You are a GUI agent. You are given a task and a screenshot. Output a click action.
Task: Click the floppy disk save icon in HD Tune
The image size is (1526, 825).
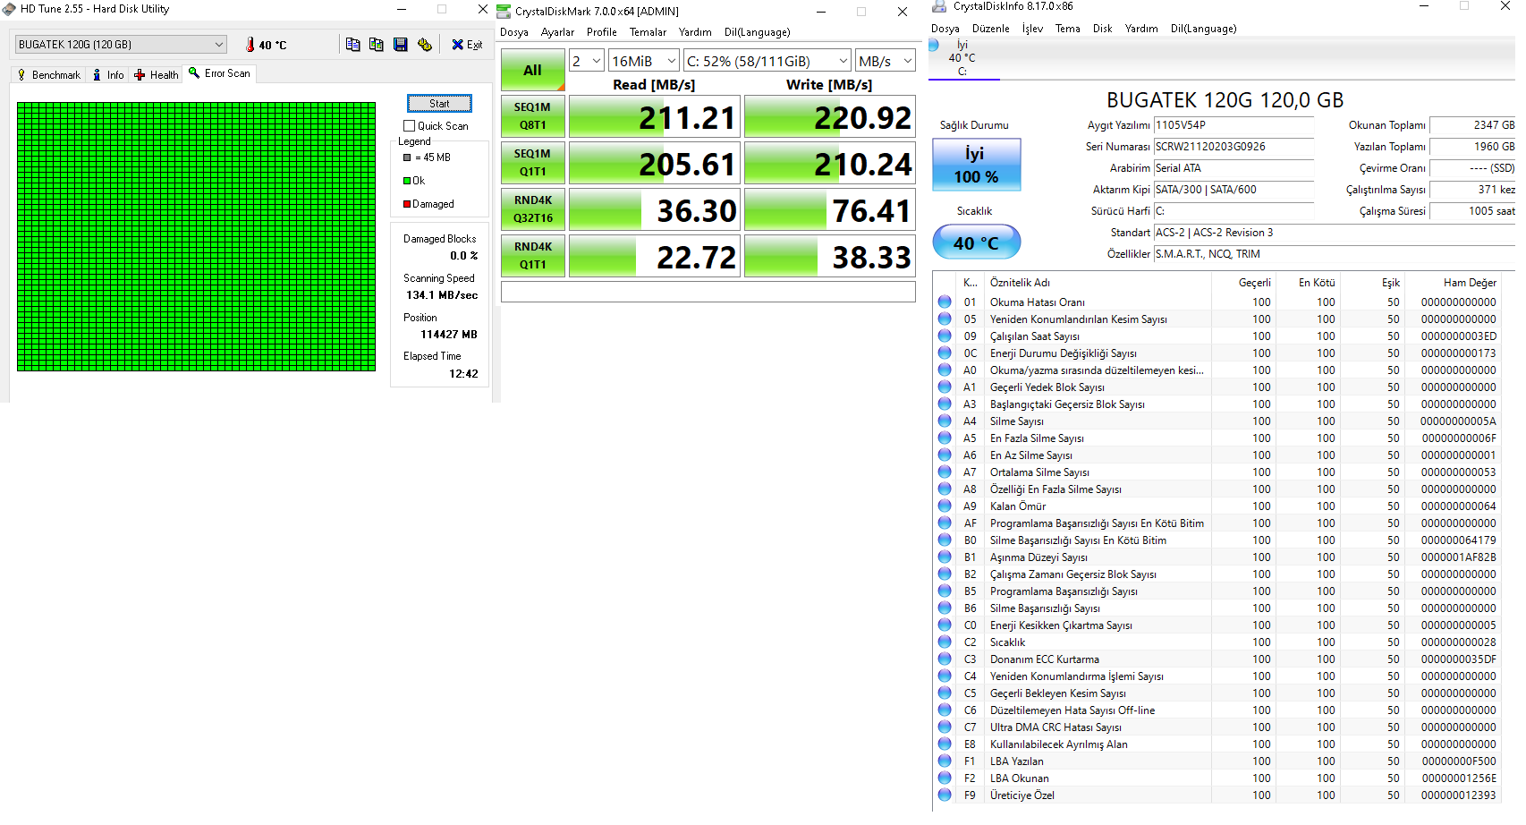click(x=401, y=45)
